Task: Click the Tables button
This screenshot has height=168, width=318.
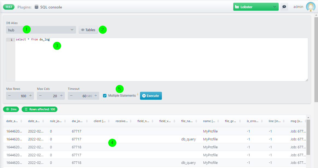Action: [x=88, y=30]
